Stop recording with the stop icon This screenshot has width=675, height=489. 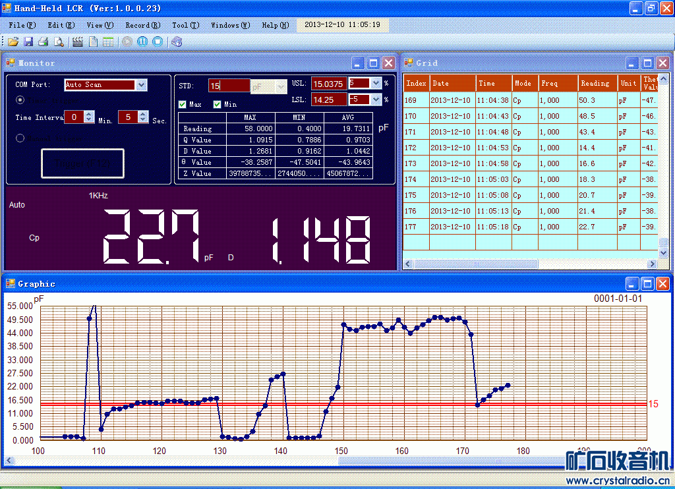[158, 42]
